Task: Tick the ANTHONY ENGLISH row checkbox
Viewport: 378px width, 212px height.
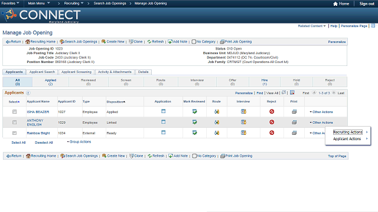Action: [14, 122]
